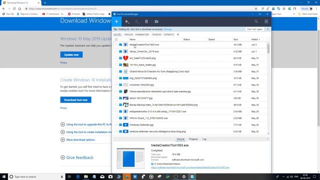
Task: Open Windows Start menu
Action: tap(4, 176)
